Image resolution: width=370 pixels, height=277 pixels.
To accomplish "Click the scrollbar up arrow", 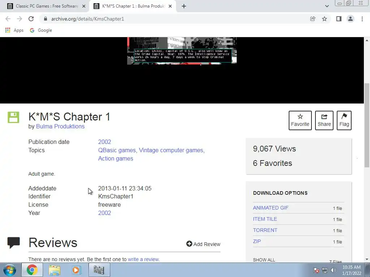I will pos(367,40).
